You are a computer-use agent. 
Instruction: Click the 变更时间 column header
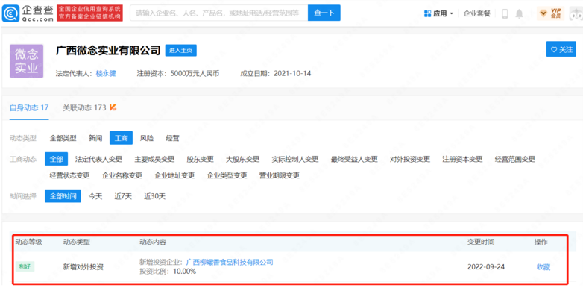[481, 242]
